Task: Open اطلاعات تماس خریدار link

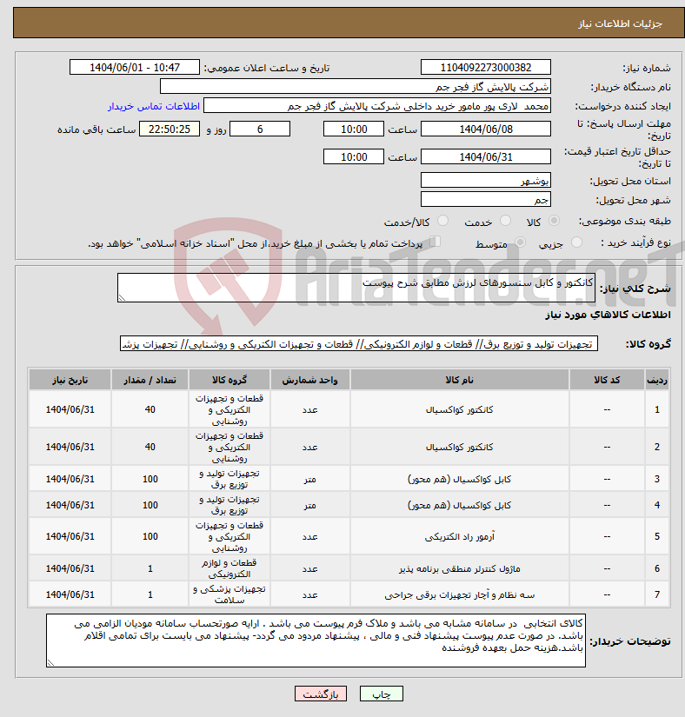Action: tap(154, 106)
